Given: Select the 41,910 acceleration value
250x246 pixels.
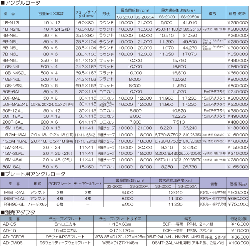Looking at the screenshot, I should (x=190, y=23).
